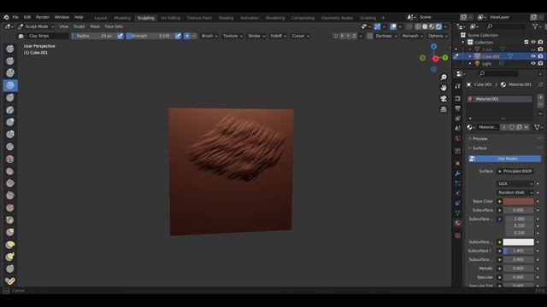Open the Brush settings dropdown
The image size is (547, 307).
click(209, 36)
